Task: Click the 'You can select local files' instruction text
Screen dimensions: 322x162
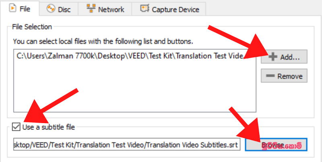Action: [x=103, y=42]
